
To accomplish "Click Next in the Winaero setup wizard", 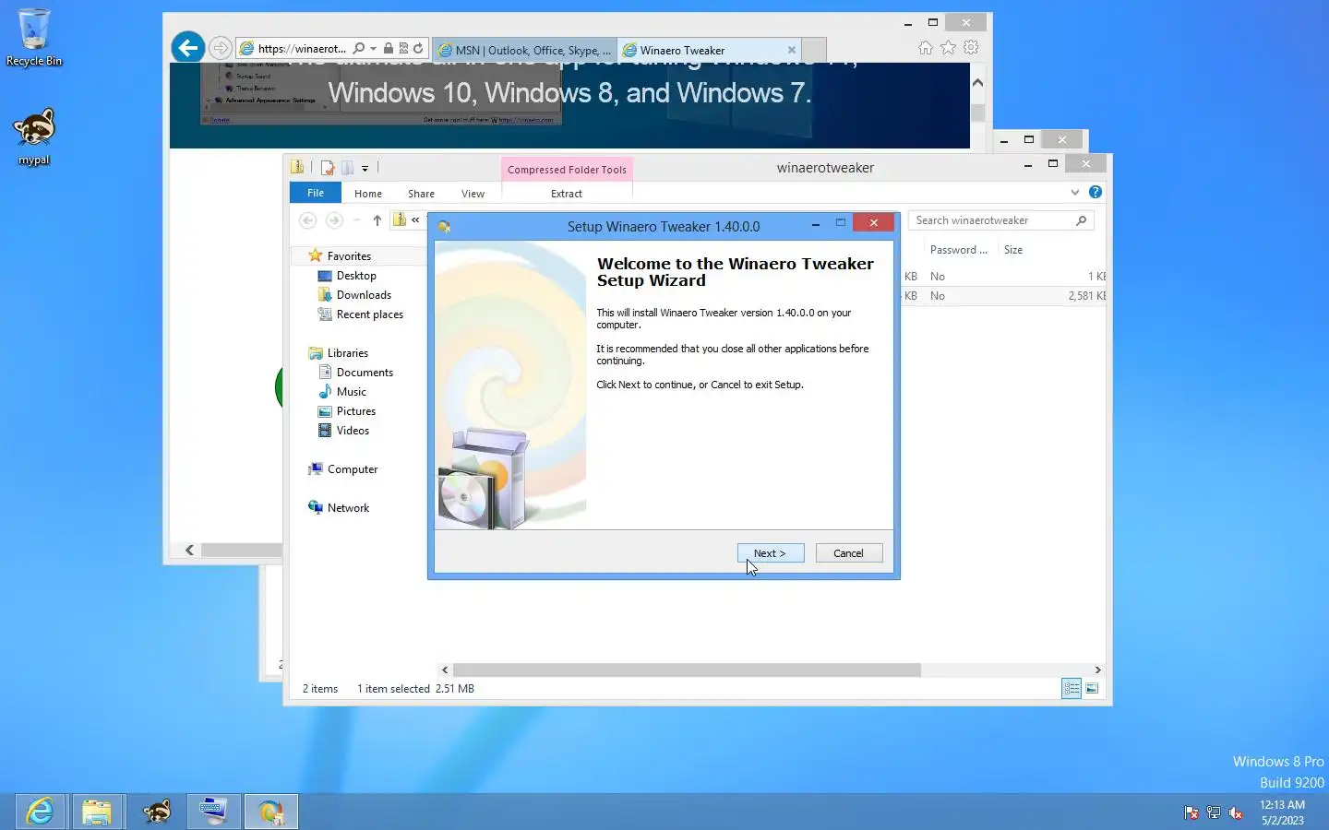I will tap(771, 553).
